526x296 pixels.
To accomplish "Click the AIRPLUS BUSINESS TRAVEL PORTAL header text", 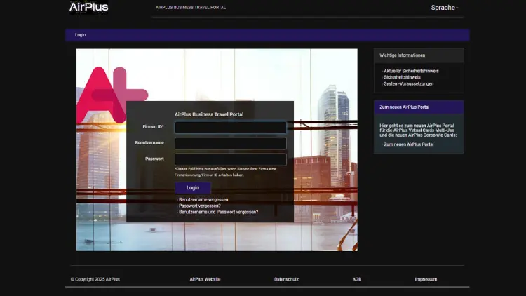I will click(x=191, y=8).
